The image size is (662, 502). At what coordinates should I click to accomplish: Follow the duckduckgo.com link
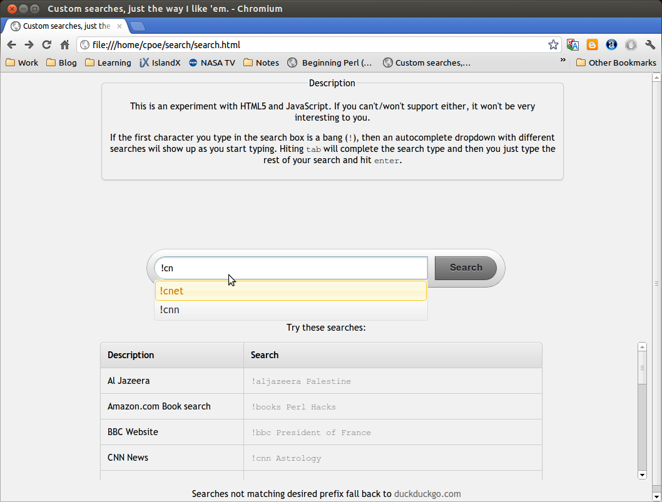tap(427, 493)
